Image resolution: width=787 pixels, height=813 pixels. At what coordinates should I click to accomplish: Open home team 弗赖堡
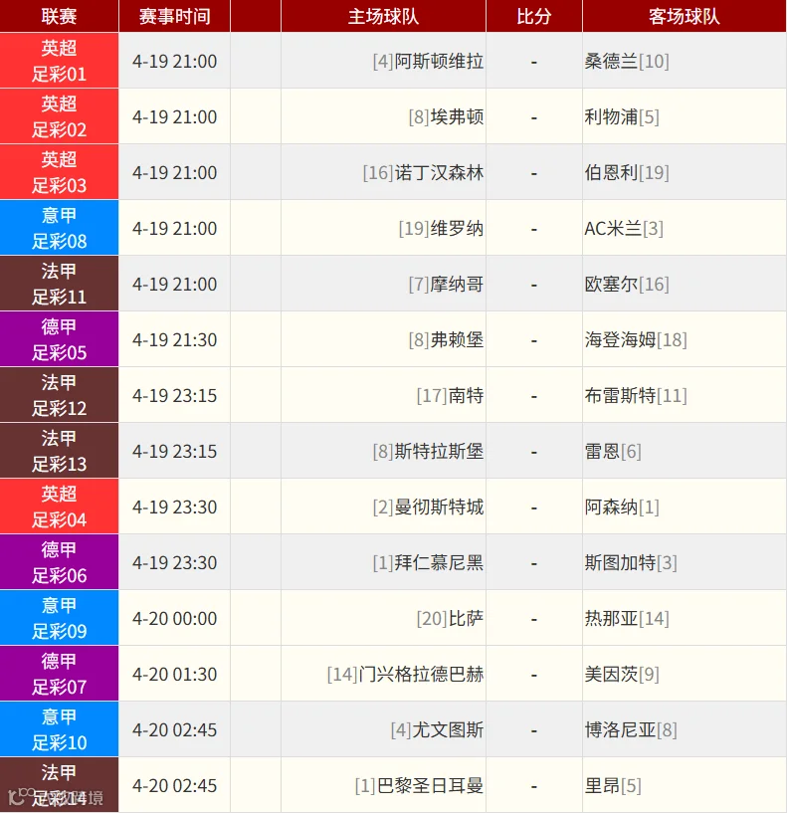(457, 339)
